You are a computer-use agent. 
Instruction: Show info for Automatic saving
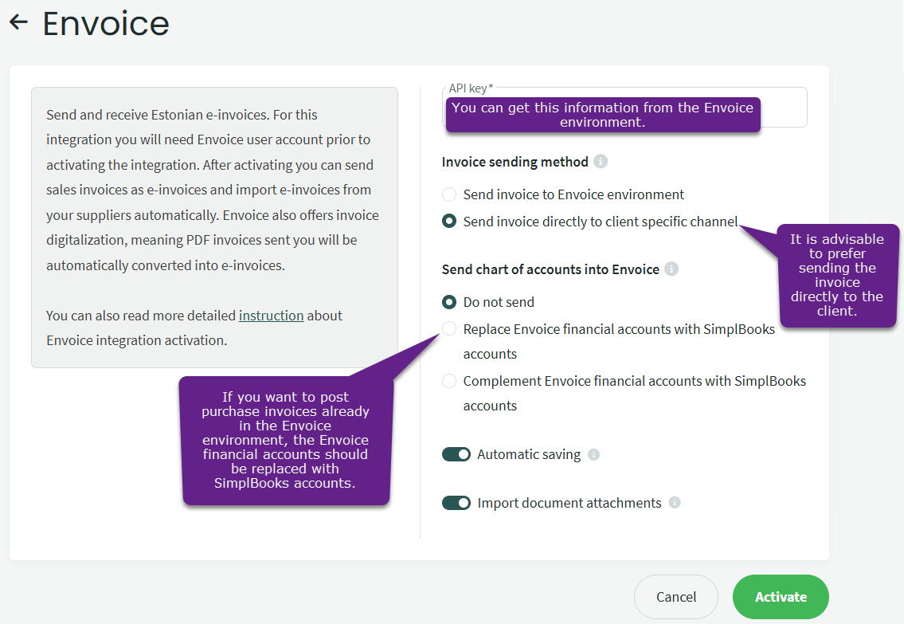coord(593,455)
